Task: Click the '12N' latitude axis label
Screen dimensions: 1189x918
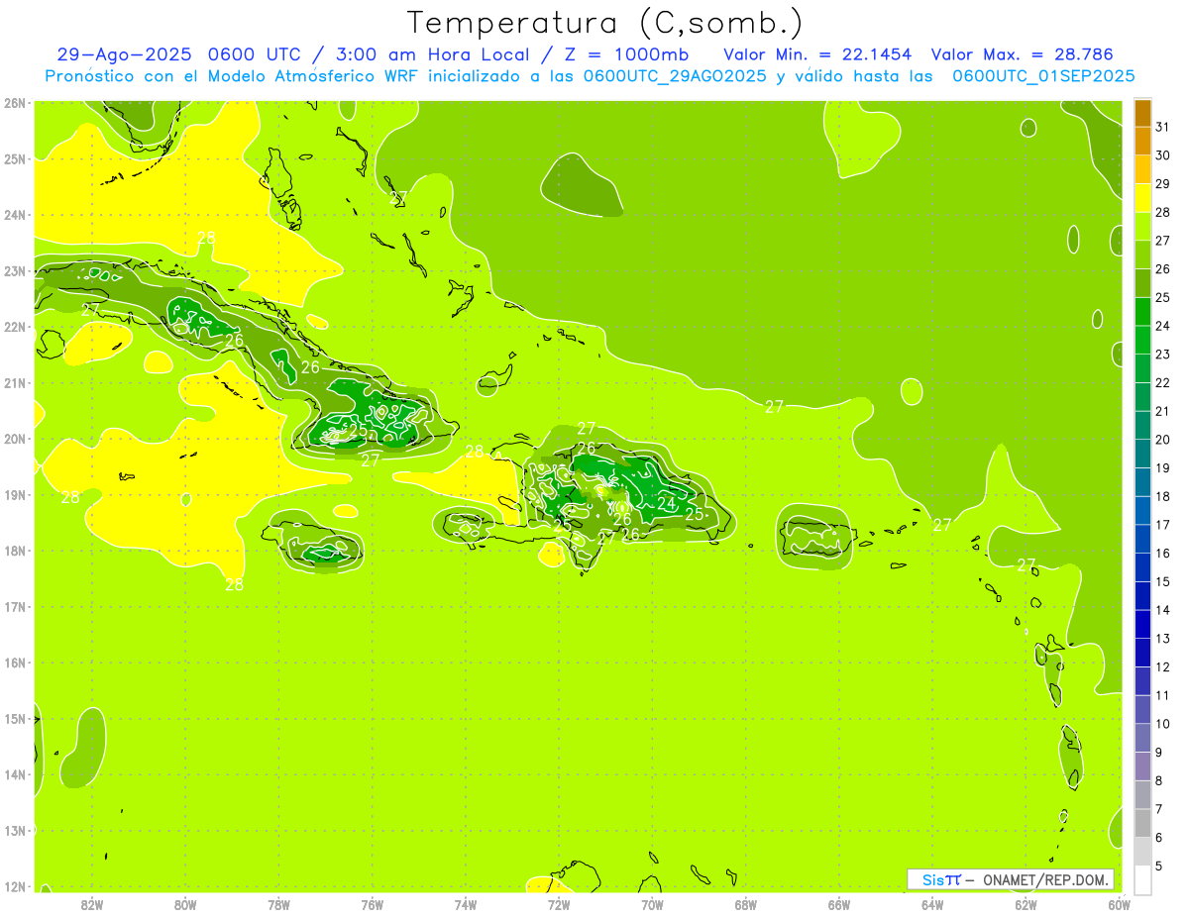Action: click(x=15, y=886)
